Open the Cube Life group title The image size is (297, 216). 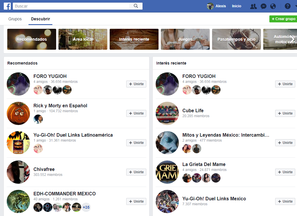[x=193, y=110]
